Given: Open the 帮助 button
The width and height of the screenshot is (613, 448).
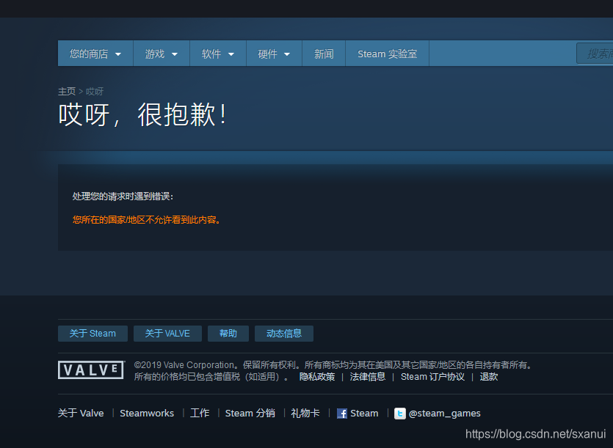Looking at the screenshot, I should click(228, 334).
